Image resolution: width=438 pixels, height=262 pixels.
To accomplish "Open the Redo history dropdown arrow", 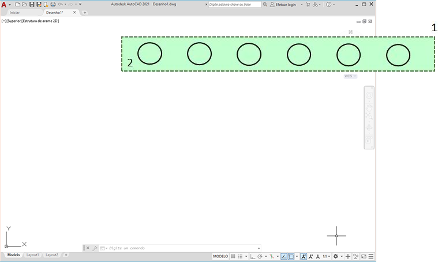I will coord(76,5).
